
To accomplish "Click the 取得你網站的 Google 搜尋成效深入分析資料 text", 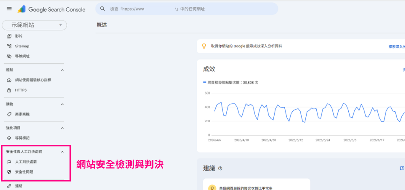I will coord(246,46).
